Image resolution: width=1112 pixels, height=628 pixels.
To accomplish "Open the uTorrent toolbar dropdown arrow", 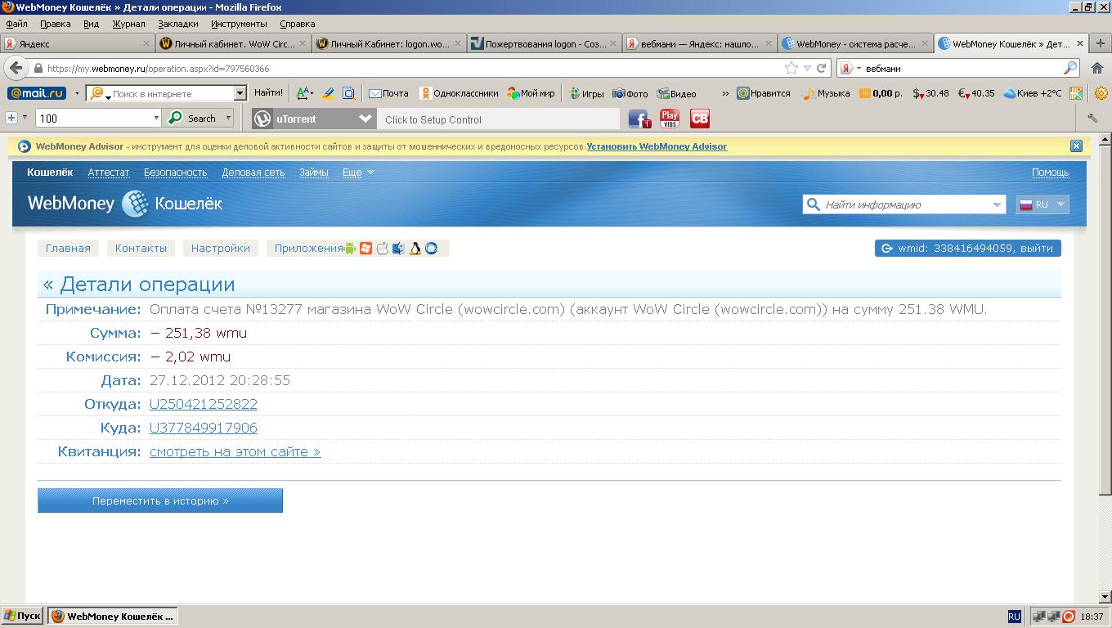I will coord(365,119).
